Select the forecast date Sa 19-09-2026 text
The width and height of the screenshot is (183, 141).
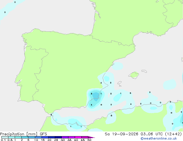point(122,134)
